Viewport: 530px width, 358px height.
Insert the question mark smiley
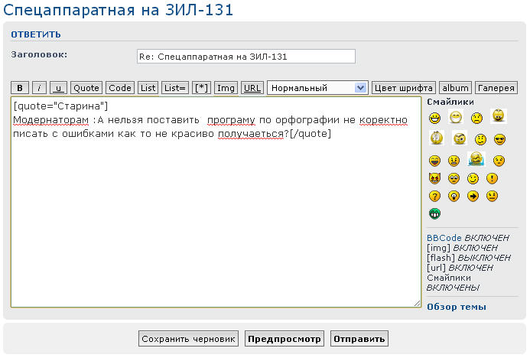[434, 196]
